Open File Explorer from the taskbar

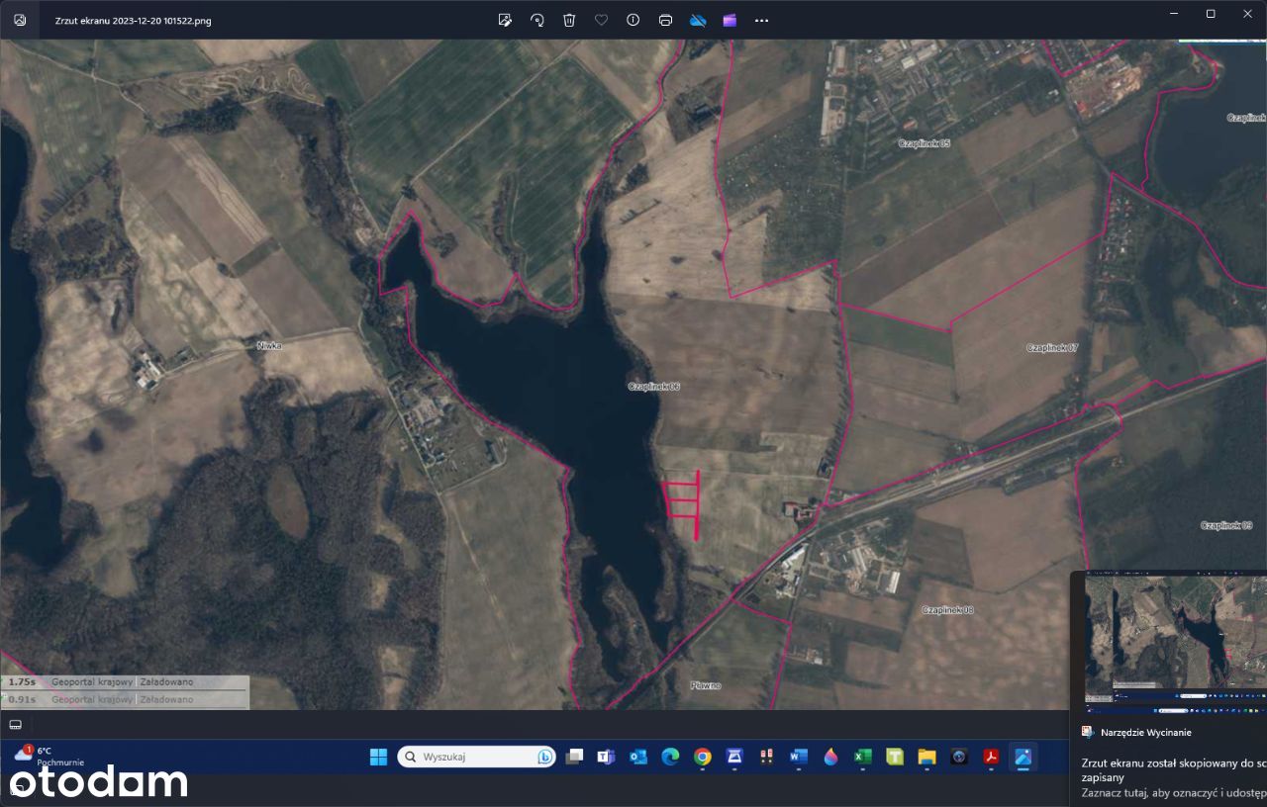pos(926,757)
